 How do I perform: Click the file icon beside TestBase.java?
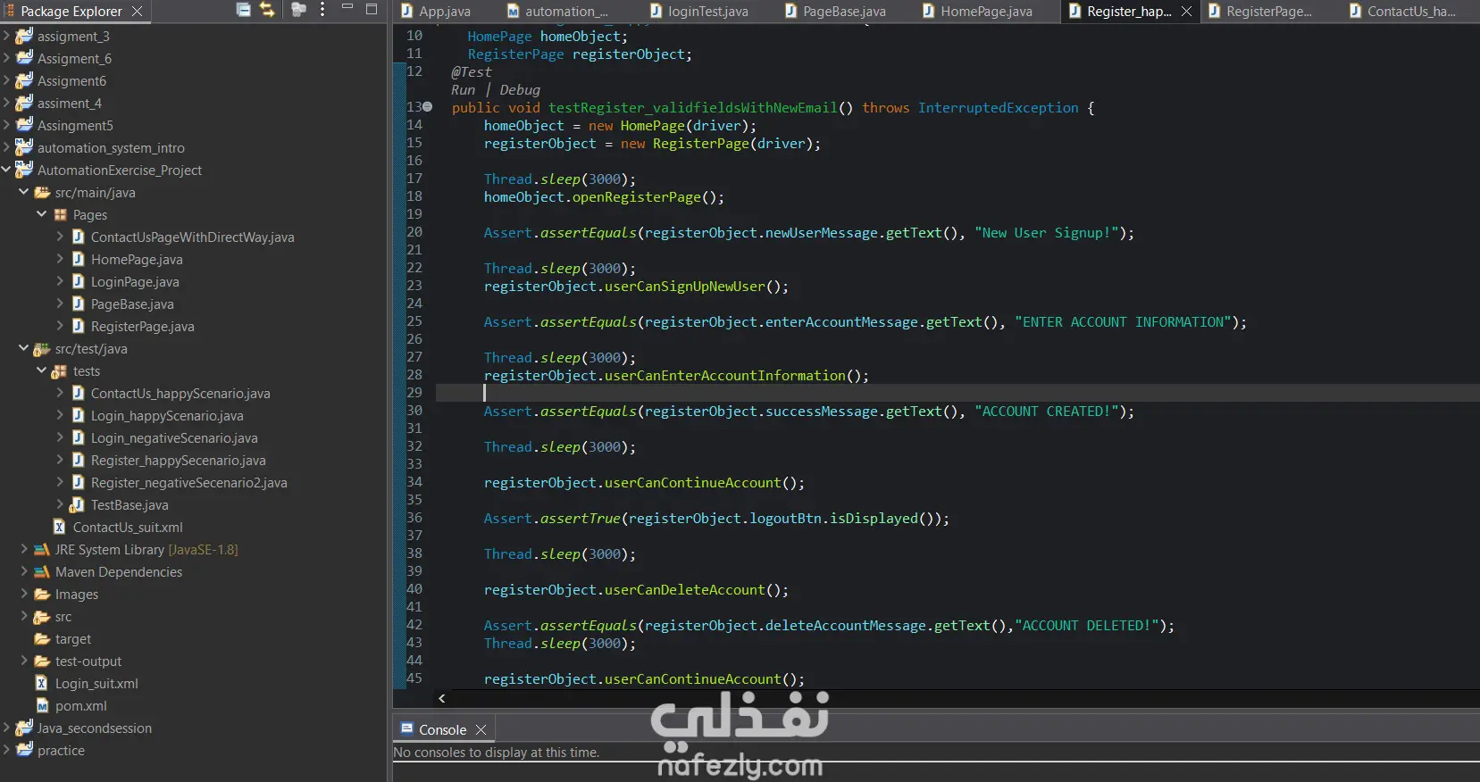(x=78, y=504)
